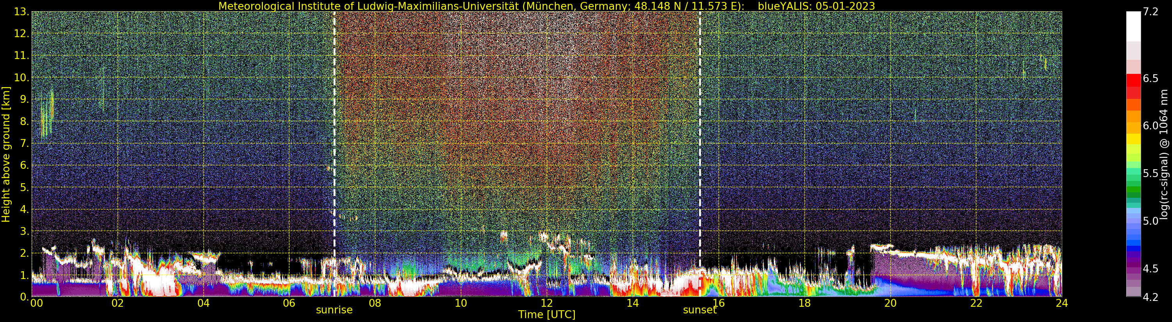This screenshot has width=1172, height=322.
Task: Click the '04' time axis tick label
Action: click(x=203, y=303)
